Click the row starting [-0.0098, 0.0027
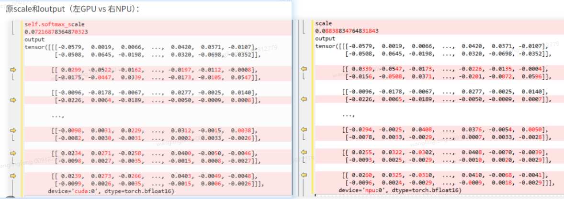The height and width of the screenshot is (199, 564). pyautogui.click(x=158, y=161)
